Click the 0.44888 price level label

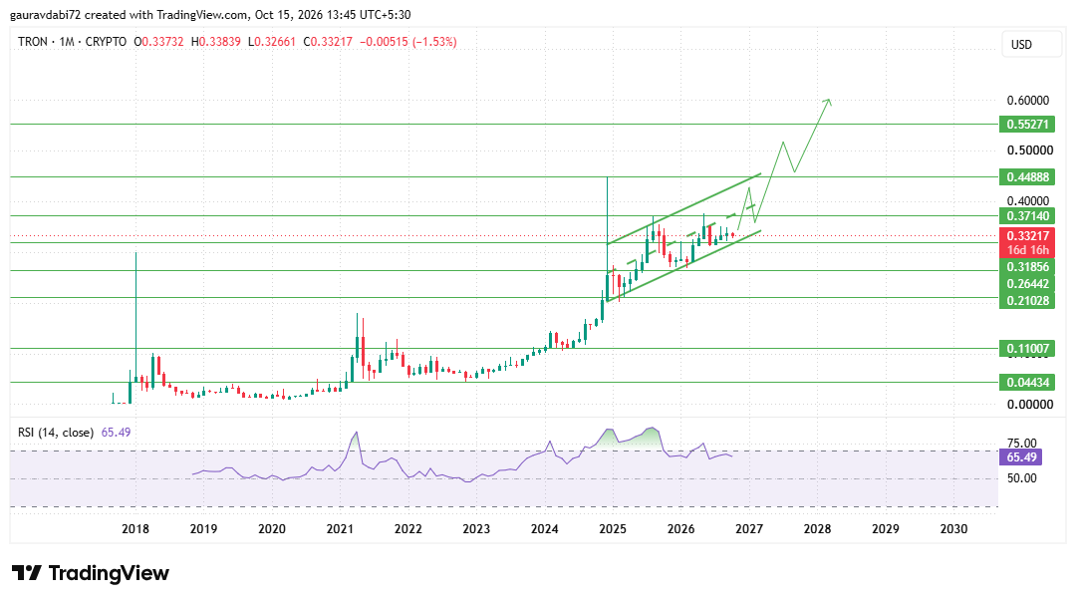1026,177
